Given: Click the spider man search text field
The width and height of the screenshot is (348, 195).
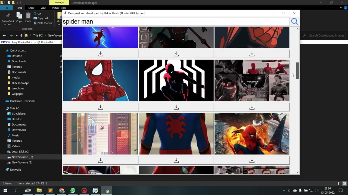Looking at the screenshot, I should pyautogui.click(x=176, y=22).
